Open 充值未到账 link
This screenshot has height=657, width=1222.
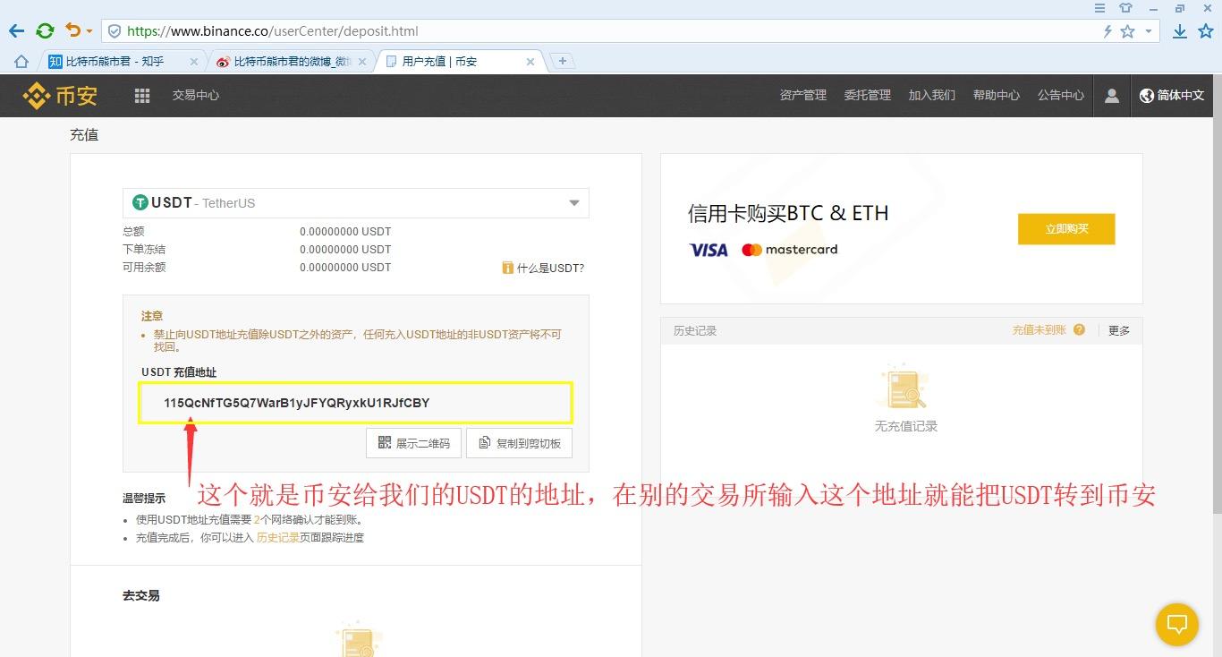point(1040,330)
